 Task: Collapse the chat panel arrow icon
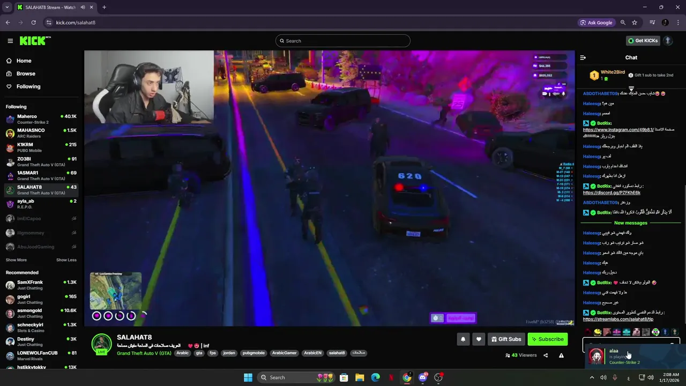click(x=583, y=57)
